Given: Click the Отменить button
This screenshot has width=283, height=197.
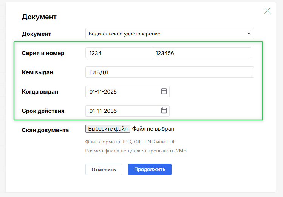Looking at the screenshot, I should point(104,169).
